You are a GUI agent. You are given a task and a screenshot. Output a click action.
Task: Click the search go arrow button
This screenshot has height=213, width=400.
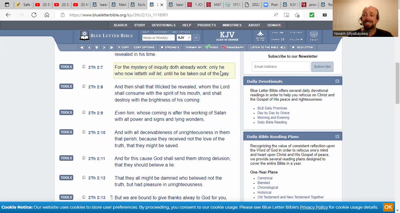(x=196, y=37)
